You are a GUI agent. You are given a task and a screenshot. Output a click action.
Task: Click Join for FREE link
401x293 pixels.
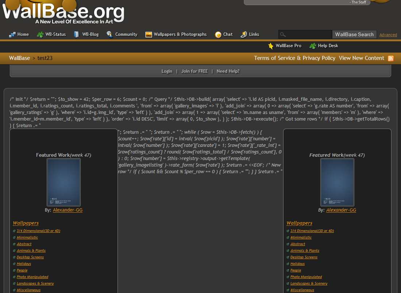[x=194, y=71]
